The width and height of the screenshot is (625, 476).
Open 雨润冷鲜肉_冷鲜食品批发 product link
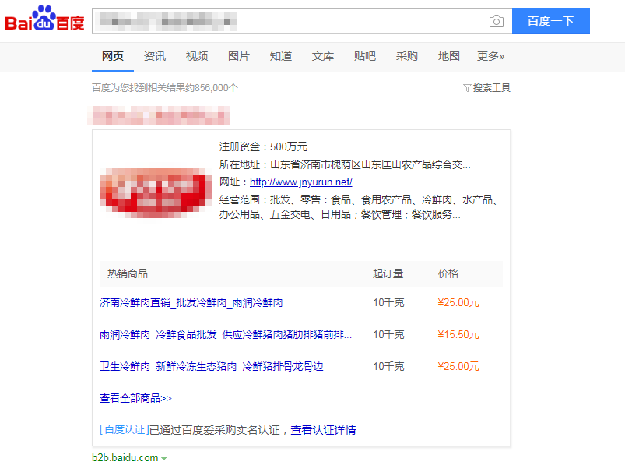click(226, 334)
